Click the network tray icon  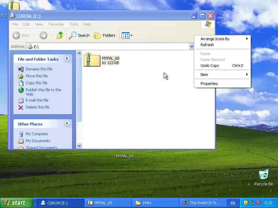tap(252, 203)
